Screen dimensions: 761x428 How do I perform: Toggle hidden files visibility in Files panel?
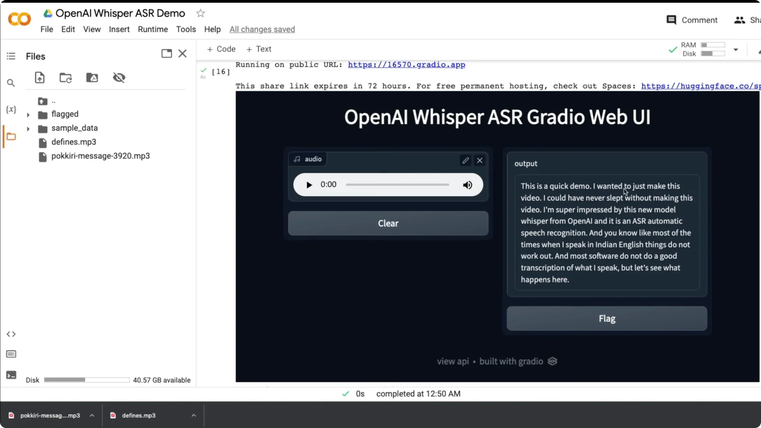(119, 77)
